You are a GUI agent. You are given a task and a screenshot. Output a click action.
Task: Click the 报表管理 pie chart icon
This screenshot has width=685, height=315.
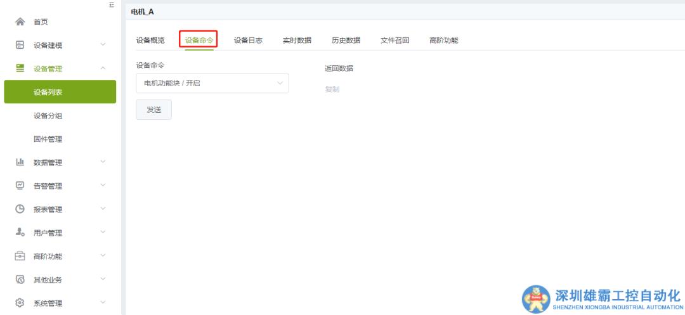pyautogui.click(x=20, y=209)
